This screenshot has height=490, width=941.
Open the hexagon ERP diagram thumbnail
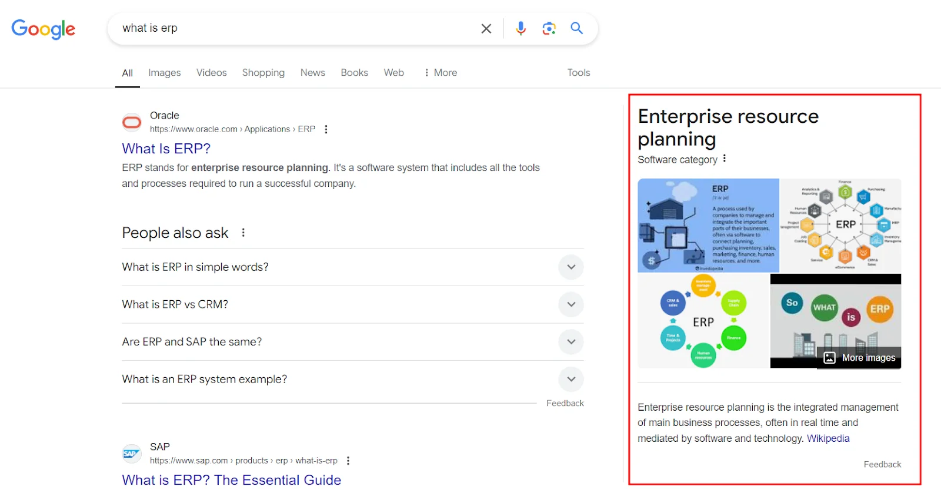coord(841,226)
